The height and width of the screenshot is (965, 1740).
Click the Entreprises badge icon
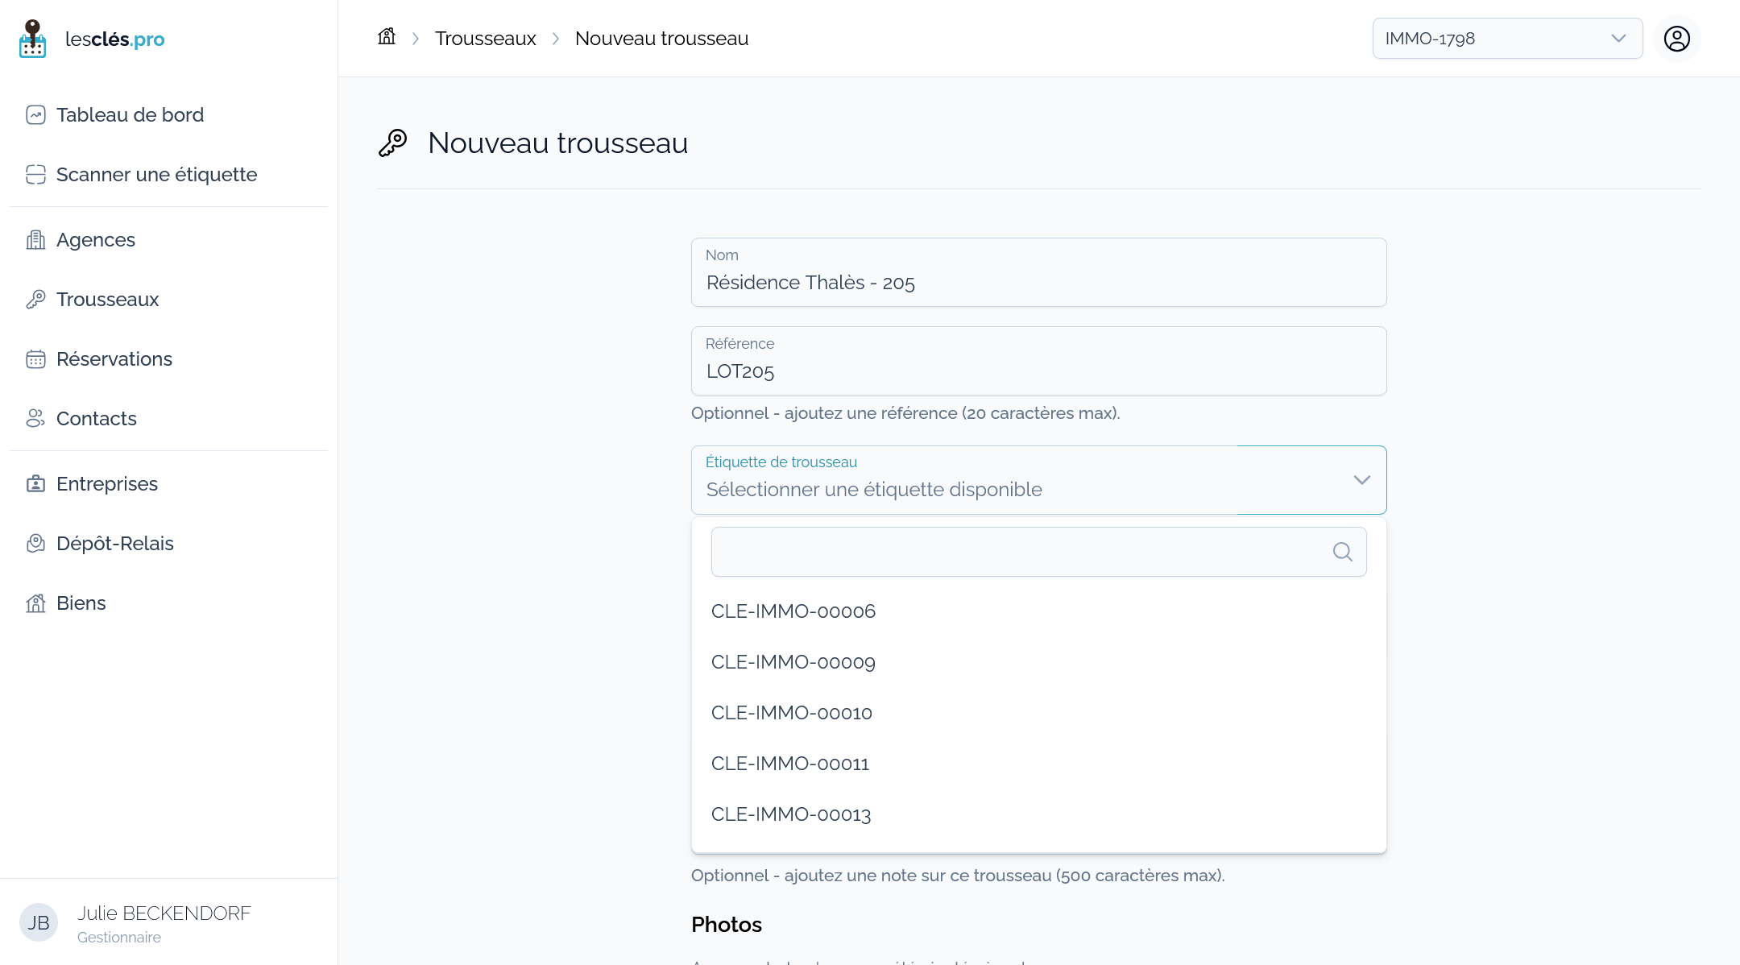[35, 484]
